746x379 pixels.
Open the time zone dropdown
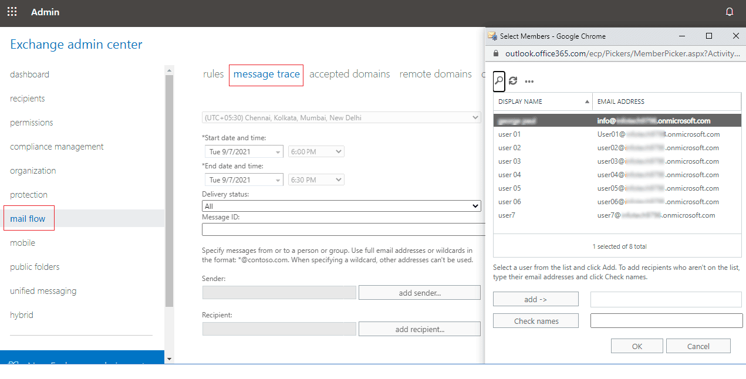coord(341,118)
